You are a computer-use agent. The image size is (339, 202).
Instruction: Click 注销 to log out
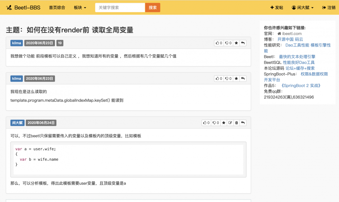(x=328, y=7)
